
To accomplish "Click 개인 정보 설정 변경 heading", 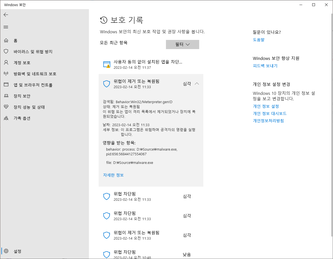I will click(271, 84).
